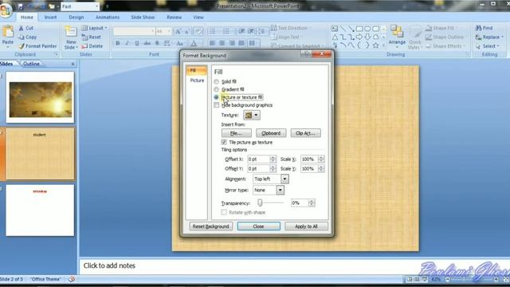
Task: Open the font name combo box
Action: (x=134, y=31)
